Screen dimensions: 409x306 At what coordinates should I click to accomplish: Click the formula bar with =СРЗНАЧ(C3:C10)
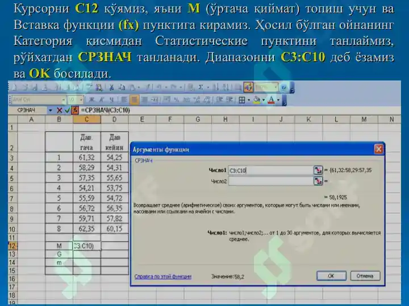240,110
